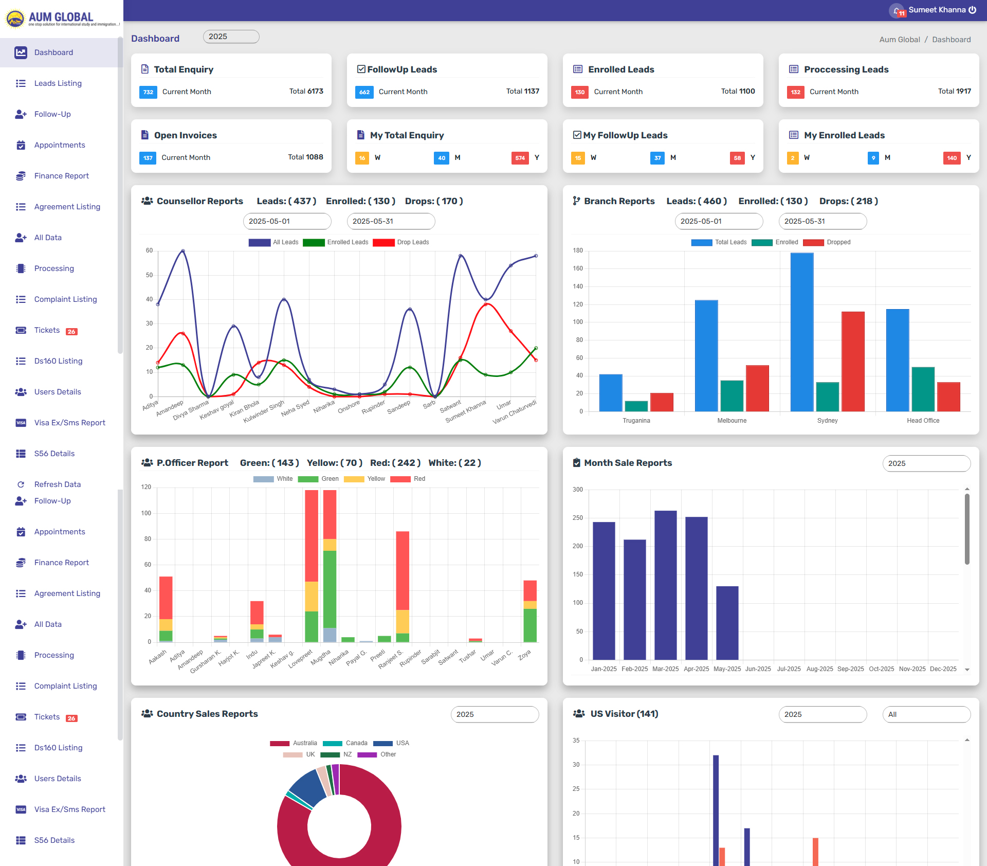Open the US Visitor All filter dropdown
The image size is (987, 866).
pos(926,714)
